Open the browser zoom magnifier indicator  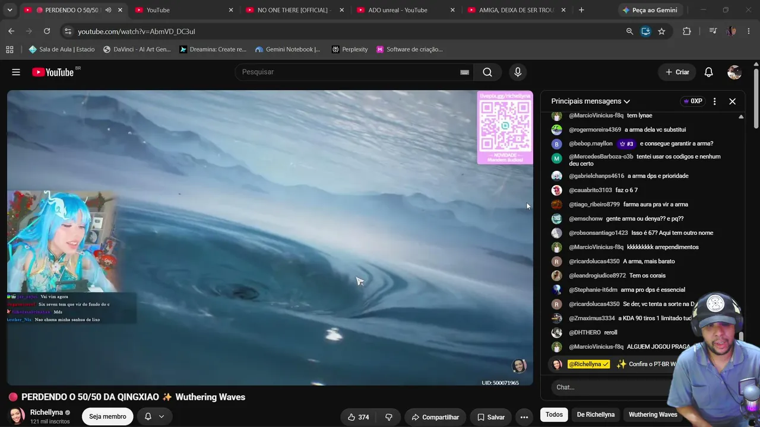pyautogui.click(x=629, y=31)
